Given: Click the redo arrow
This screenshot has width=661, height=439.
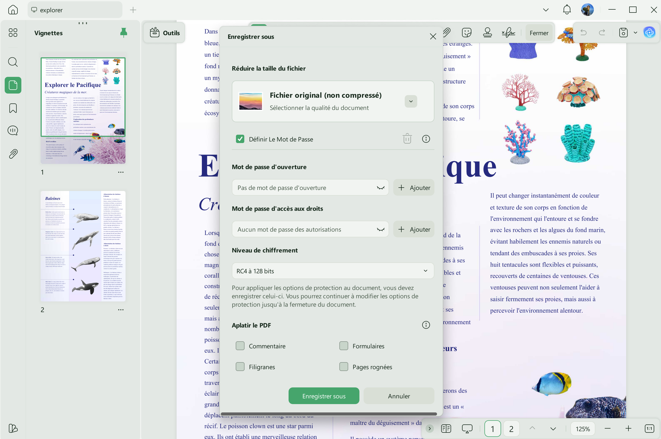Looking at the screenshot, I should 602,33.
